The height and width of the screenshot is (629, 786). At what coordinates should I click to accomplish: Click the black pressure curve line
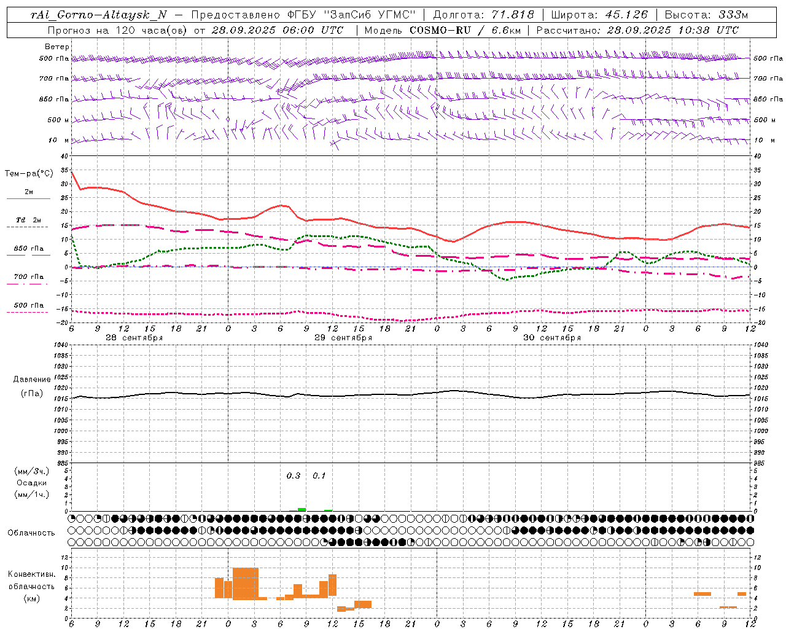pos(410,394)
